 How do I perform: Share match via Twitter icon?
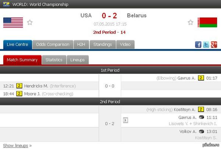[206, 45]
